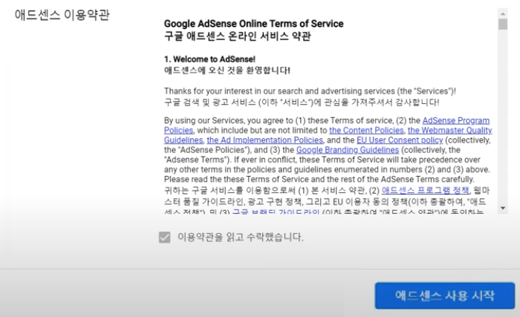The width and height of the screenshot is (520, 317).
Task: Click the scrollbar down arrow
Action: (503, 208)
